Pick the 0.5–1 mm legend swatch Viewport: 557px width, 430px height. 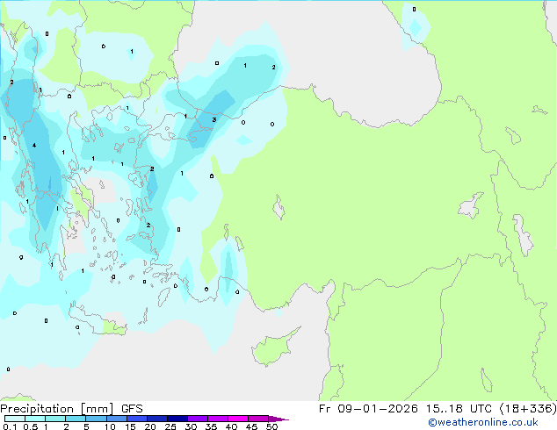(x=35, y=419)
